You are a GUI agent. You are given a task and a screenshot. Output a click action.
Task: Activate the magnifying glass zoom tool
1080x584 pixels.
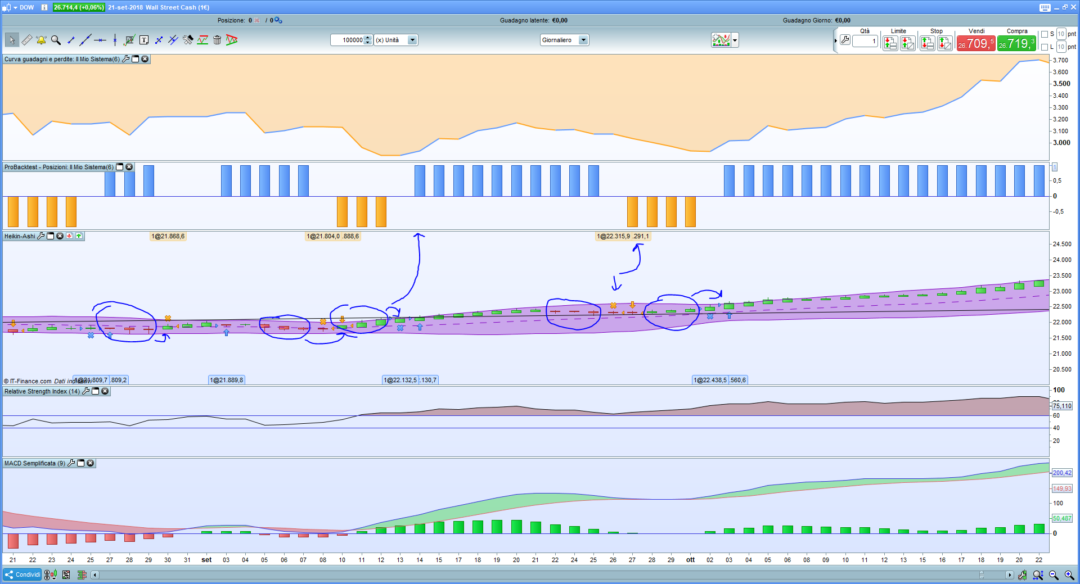click(56, 40)
